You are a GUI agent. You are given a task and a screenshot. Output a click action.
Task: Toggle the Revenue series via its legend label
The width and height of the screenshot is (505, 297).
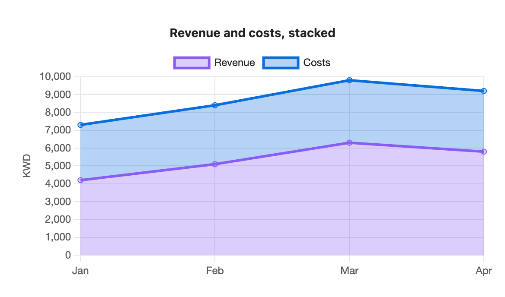click(x=234, y=63)
